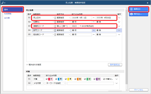Toggle the 緑 green sticky note checkbox
Image resolution: width=151 pixels, height=94 pixels.
(85, 79)
